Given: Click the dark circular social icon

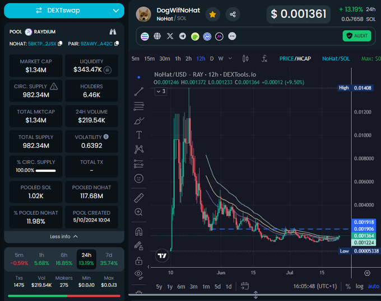Looking at the screenshot, I should coord(219,36).
